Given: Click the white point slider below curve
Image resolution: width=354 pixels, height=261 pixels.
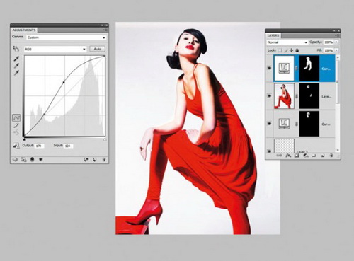Looking at the screenshot, I should point(105,139).
